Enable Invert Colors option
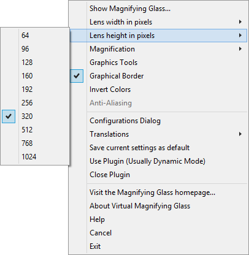Viewport: 249px width, 255px height. tap(158, 89)
